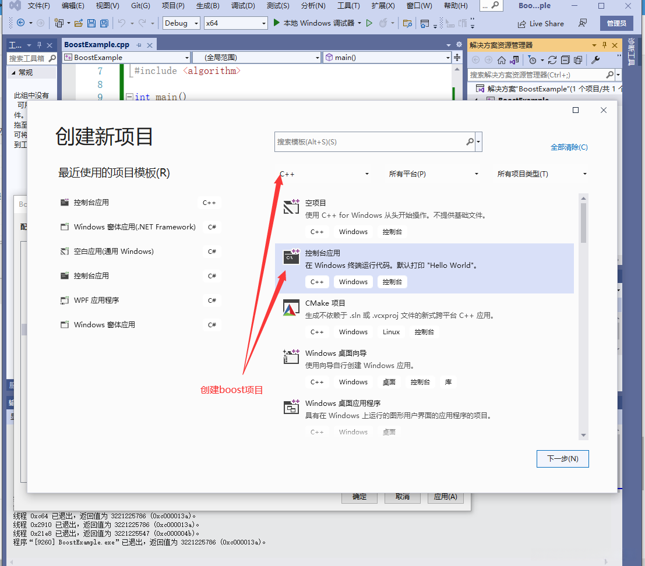This screenshot has height=566, width=645.
Task: Pin the Solution Explorer panel with pushpin
Action: click(x=604, y=45)
